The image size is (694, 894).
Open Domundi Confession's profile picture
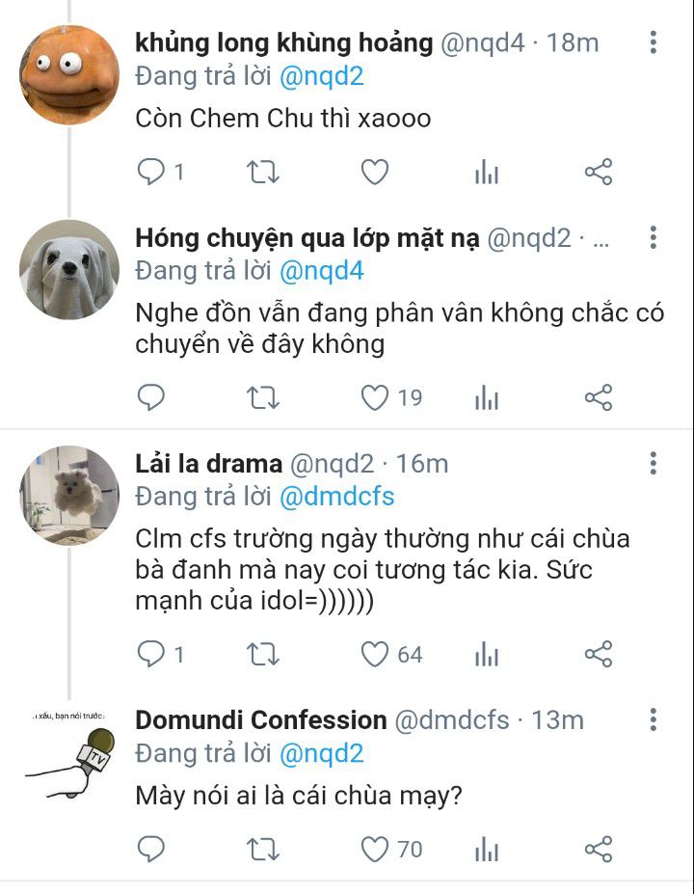(x=68, y=754)
